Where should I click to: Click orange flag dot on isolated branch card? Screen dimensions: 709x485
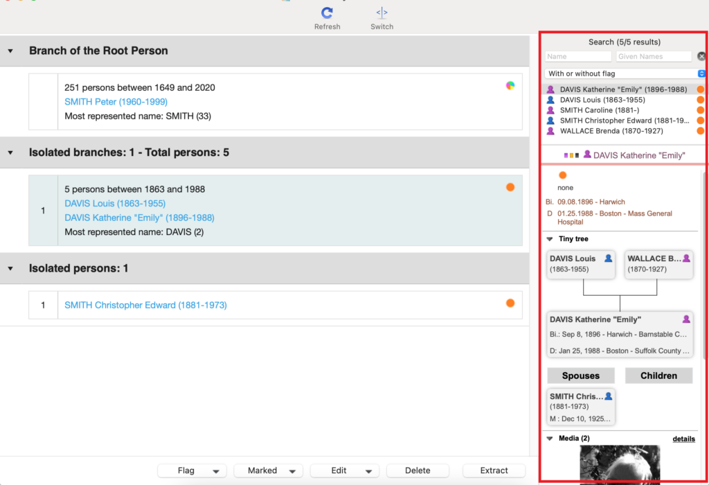click(510, 187)
